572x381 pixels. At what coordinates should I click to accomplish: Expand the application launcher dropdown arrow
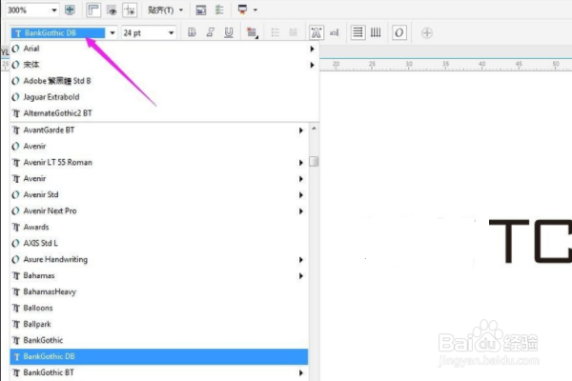(255, 10)
